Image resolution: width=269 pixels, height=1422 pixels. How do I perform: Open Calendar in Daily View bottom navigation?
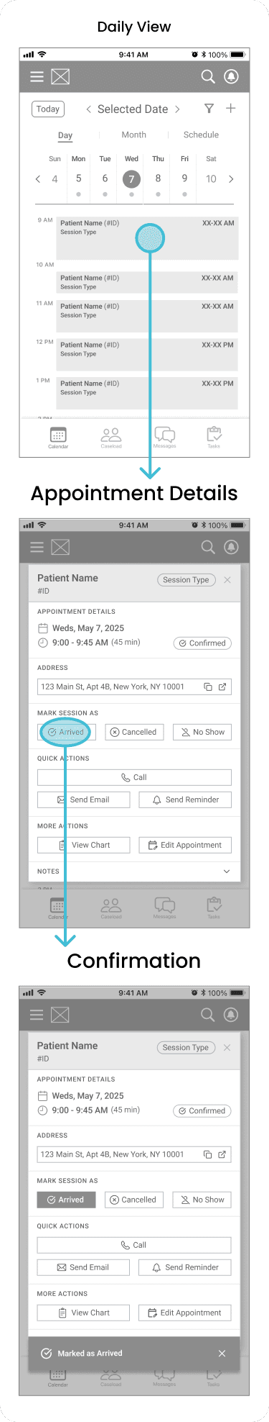click(58, 438)
